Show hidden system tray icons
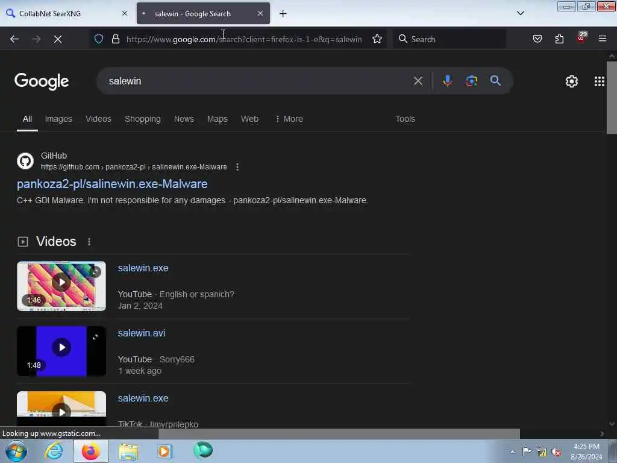617x463 pixels. point(512,452)
